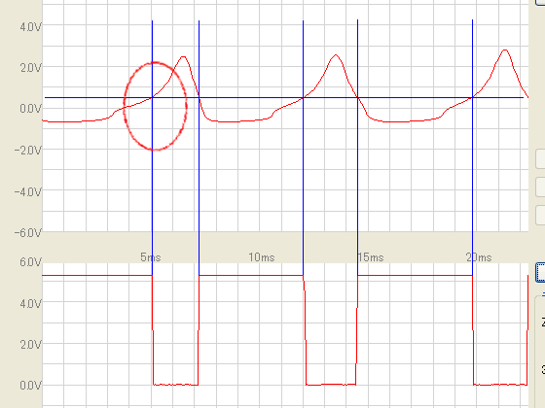Click the 15ms time axis label
Image resolution: width=545 pixels, height=408 pixels.
(371, 257)
